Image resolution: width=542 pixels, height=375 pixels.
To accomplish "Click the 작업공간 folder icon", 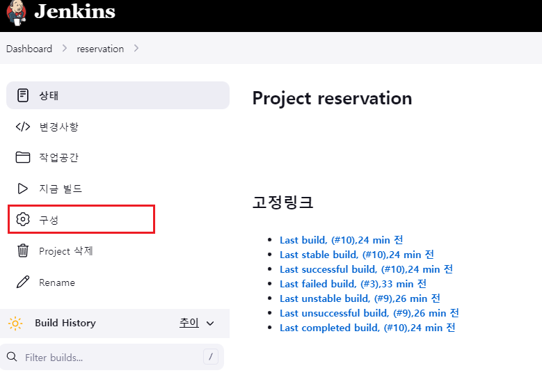I will coord(23,157).
